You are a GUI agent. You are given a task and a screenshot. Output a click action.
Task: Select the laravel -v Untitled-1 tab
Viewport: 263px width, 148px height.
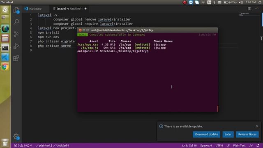pos(69,9)
